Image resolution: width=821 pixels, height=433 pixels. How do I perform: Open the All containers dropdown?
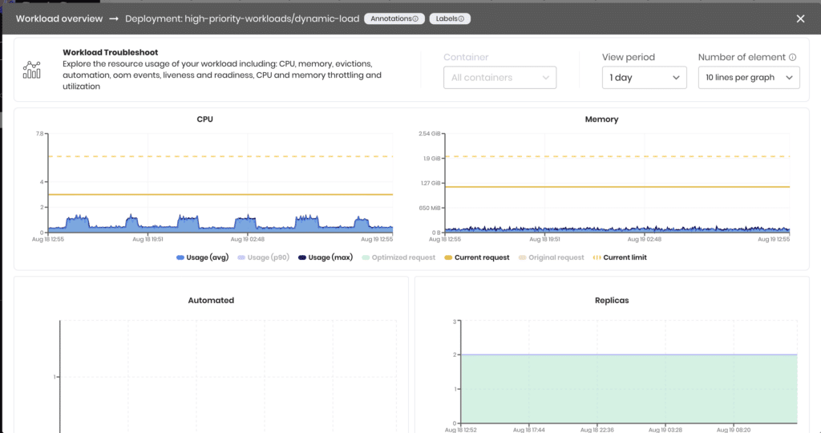click(499, 78)
